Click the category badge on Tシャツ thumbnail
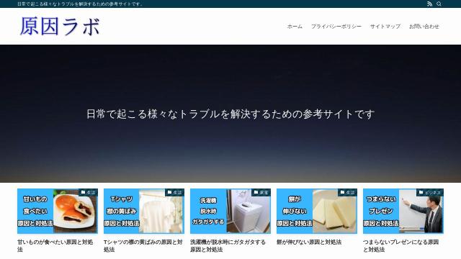The image size is (461, 259). pyautogui.click(x=174, y=193)
